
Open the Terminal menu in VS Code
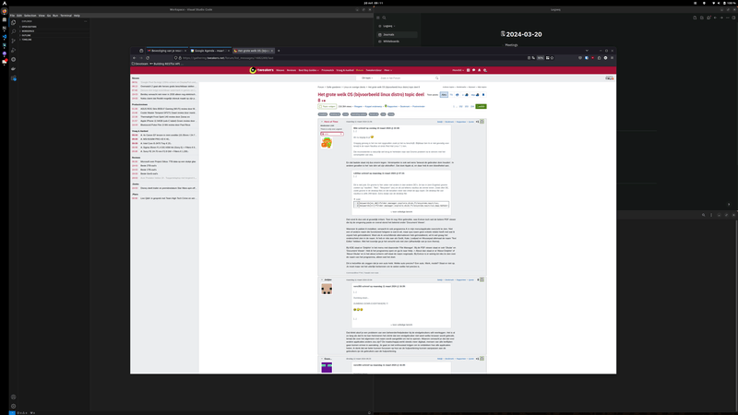pos(65,16)
